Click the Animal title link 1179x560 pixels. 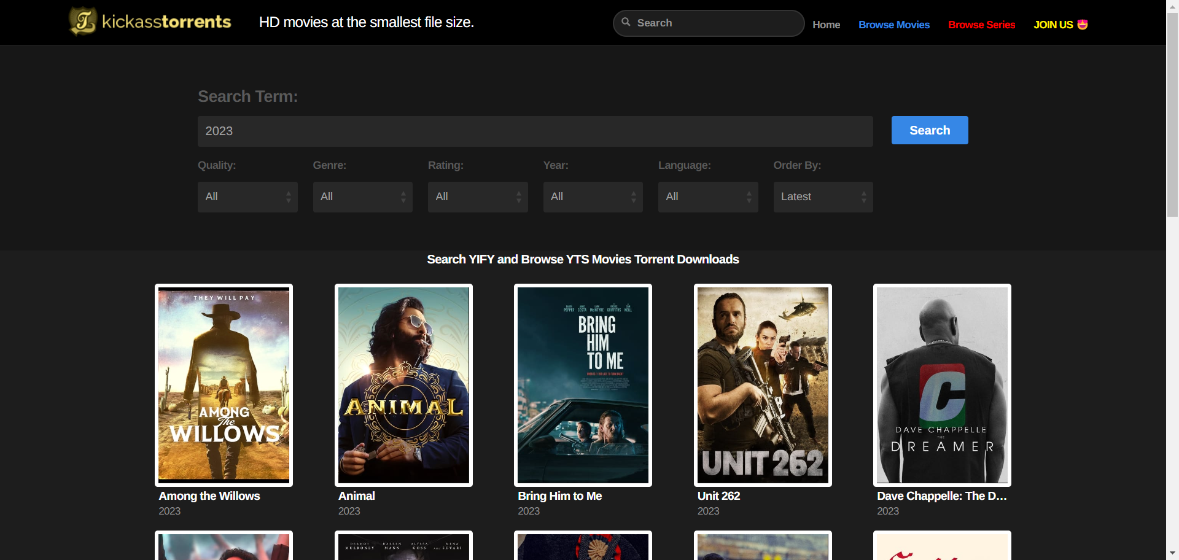(357, 496)
